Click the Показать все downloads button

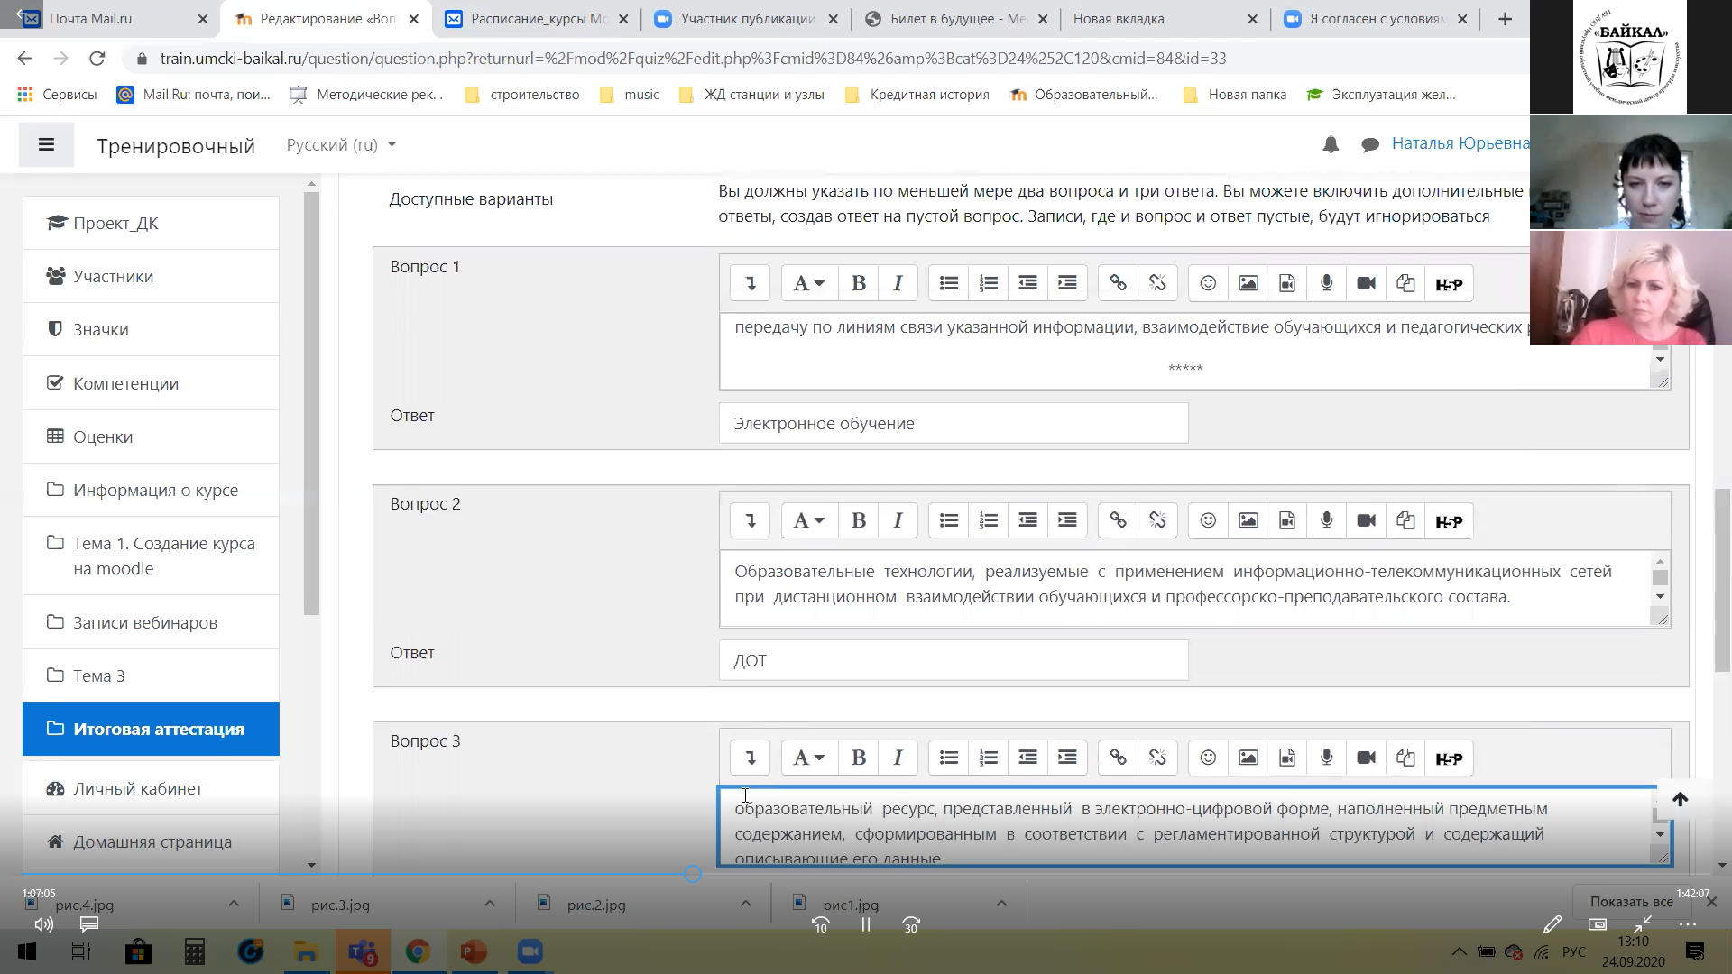[1630, 901]
